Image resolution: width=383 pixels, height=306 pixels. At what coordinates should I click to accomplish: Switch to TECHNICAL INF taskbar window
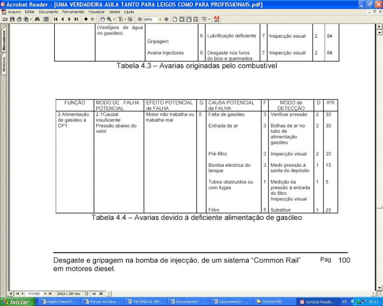coord(146,302)
